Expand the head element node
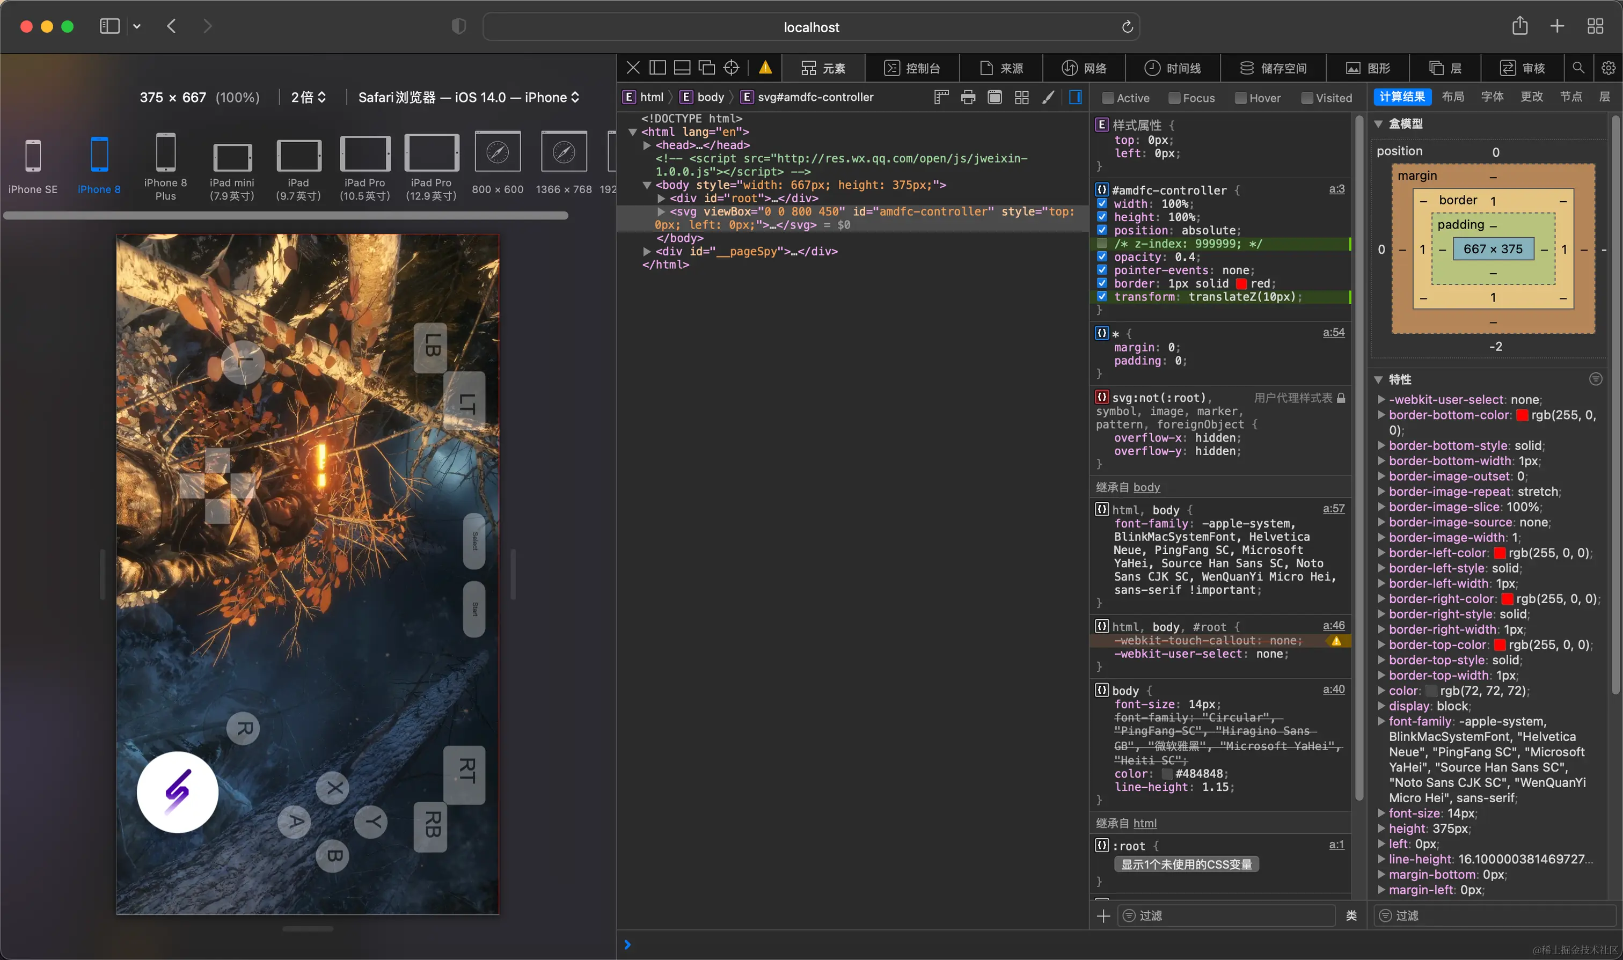 [x=647, y=145]
